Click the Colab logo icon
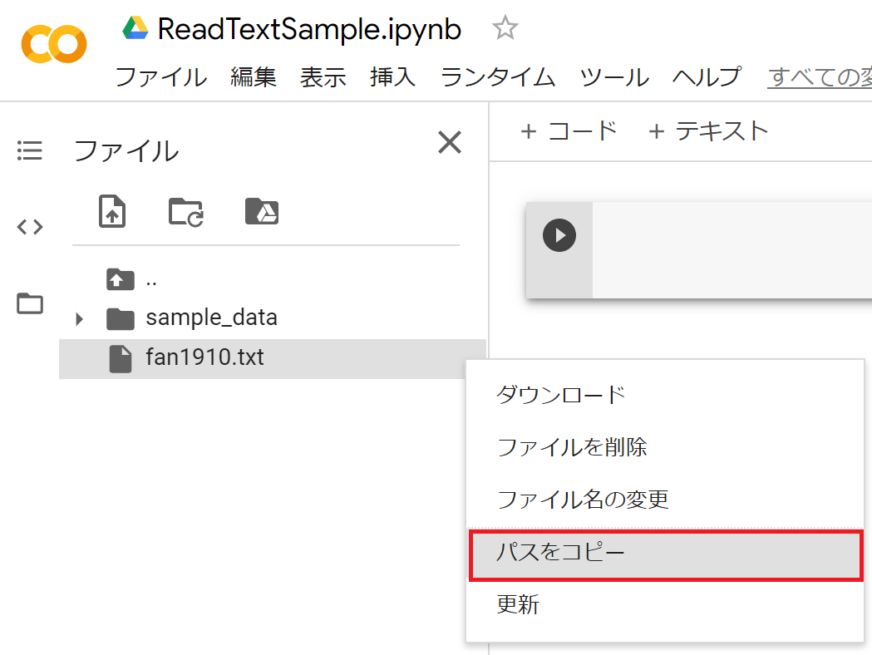This screenshot has width=872, height=655. point(53,44)
